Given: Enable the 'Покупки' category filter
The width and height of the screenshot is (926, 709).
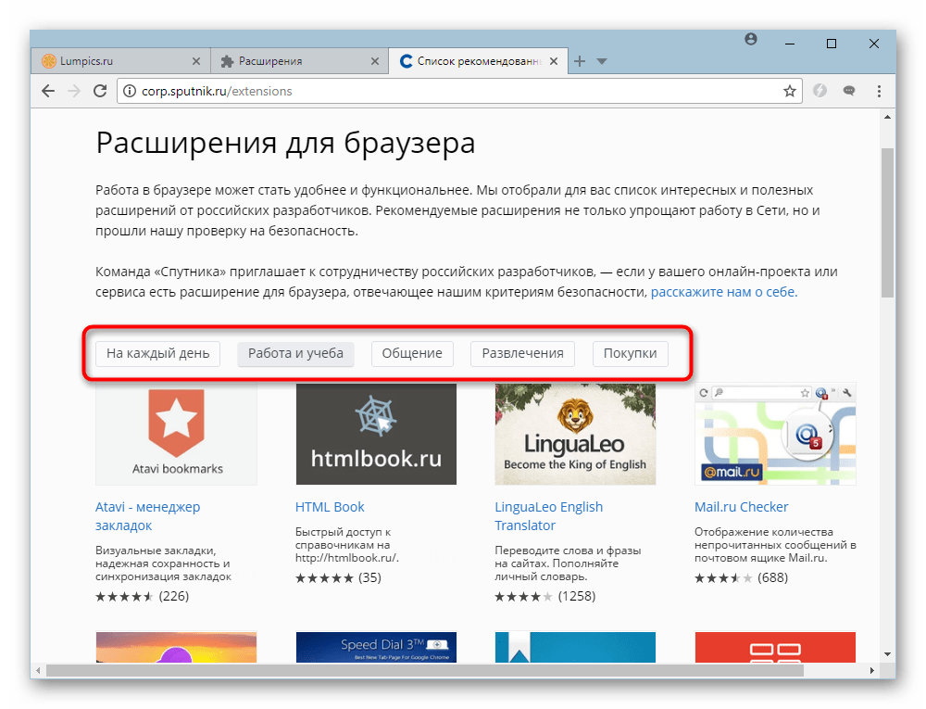Looking at the screenshot, I should (x=630, y=353).
